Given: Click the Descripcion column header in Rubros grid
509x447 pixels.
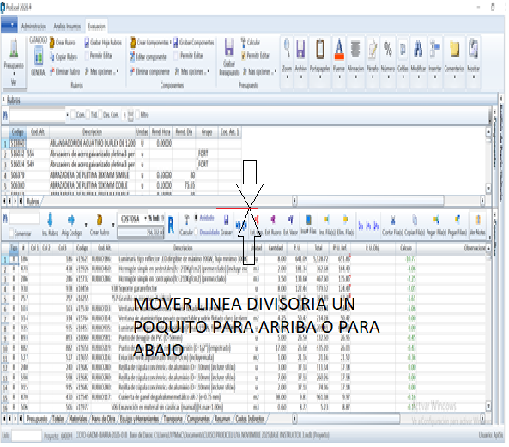Looking at the screenshot, I should coord(92,132).
